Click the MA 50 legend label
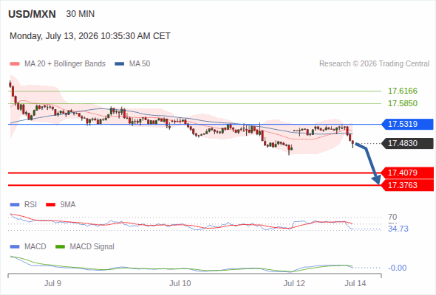This screenshot has height=295, width=436. (140, 64)
